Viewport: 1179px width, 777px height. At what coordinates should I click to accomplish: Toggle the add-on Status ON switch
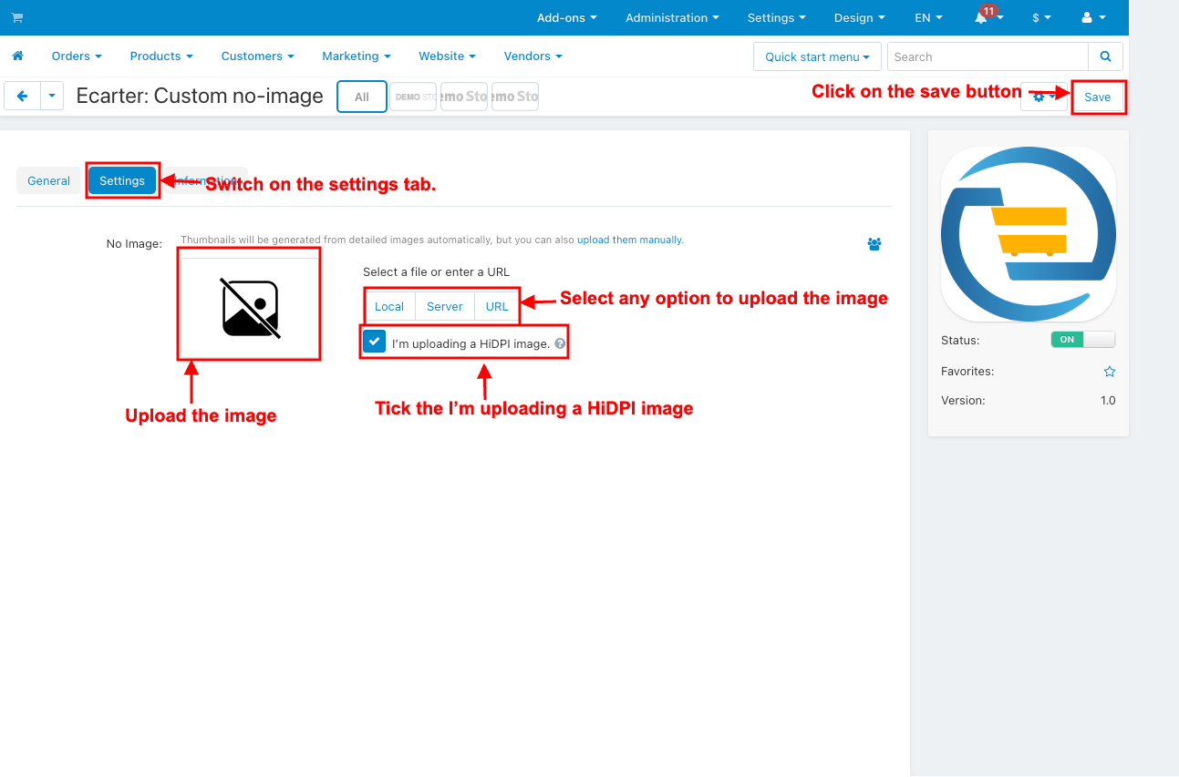pos(1082,340)
